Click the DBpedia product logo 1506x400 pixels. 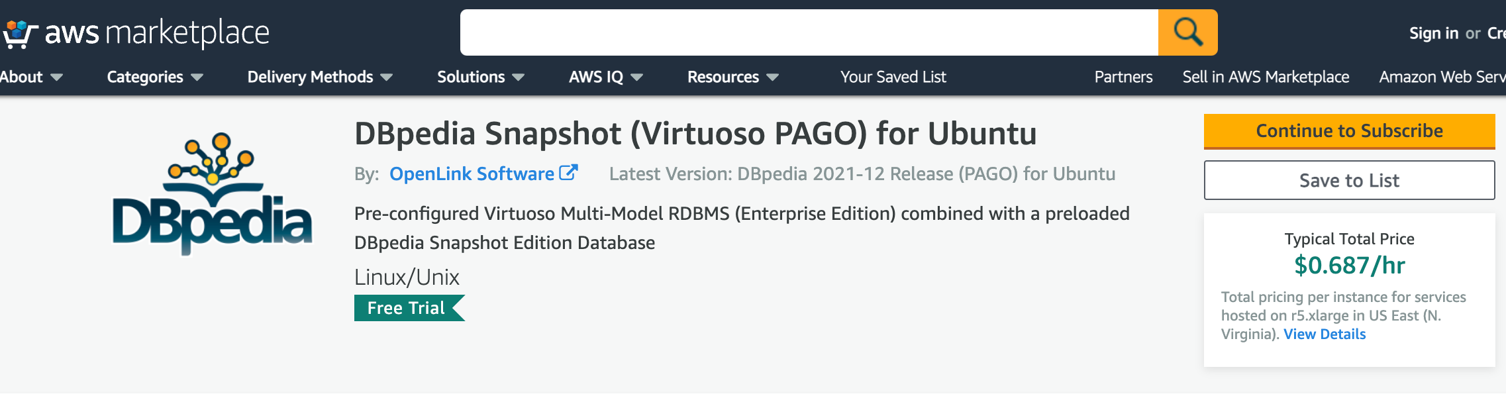pos(212,193)
